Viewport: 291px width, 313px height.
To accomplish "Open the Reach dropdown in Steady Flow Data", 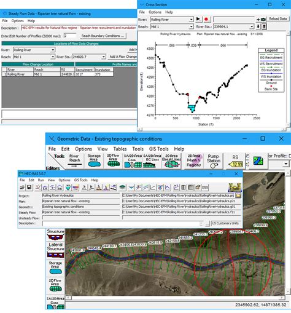I will tap(53, 57).
